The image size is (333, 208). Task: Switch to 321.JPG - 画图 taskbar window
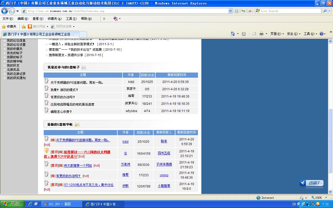tap(62, 204)
